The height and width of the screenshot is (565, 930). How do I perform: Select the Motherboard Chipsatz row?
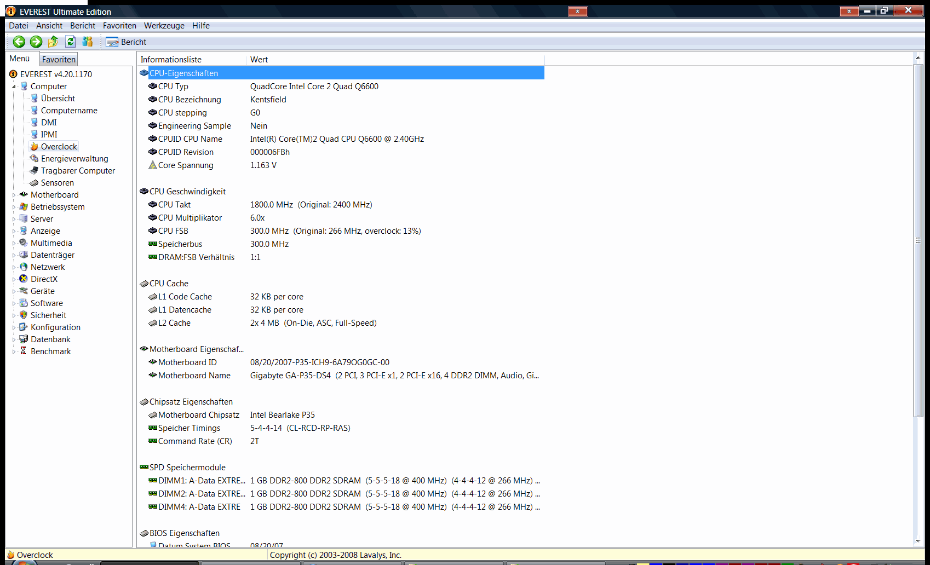(341, 415)
